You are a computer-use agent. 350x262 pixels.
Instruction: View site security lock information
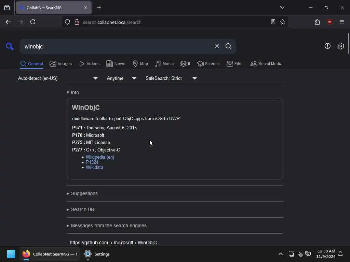(77, 22)
